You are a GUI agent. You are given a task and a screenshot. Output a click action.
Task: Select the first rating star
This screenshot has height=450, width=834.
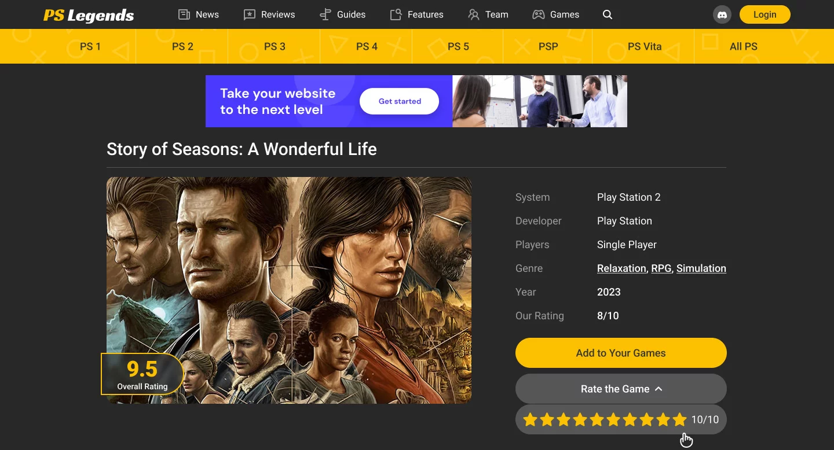[x=530, y=419]
